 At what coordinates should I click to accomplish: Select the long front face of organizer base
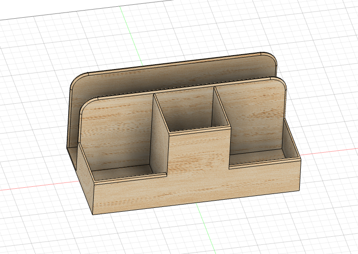[x=197, y=187]
